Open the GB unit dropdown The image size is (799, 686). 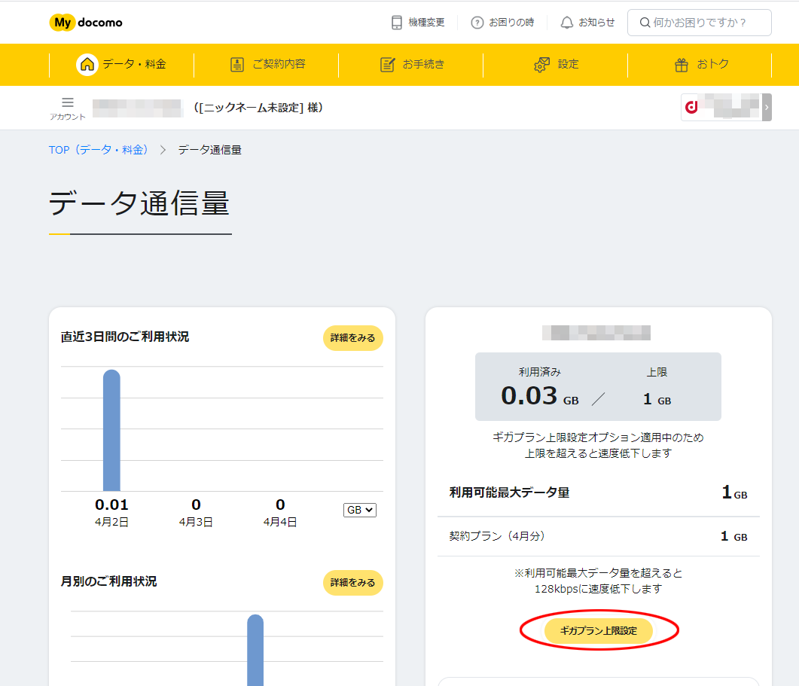coord(360,510)
